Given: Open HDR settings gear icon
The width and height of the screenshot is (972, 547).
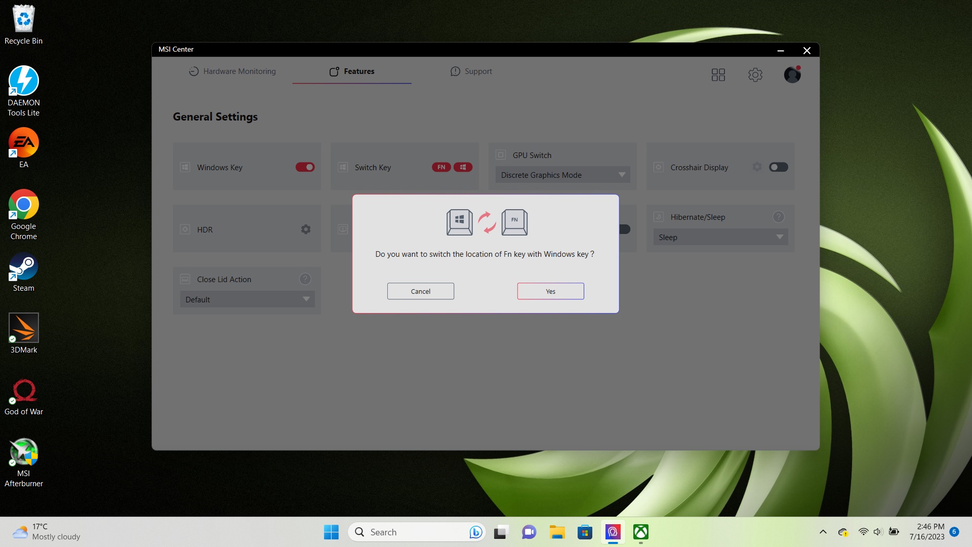Looking at the screenshot, I should point(306,229).
